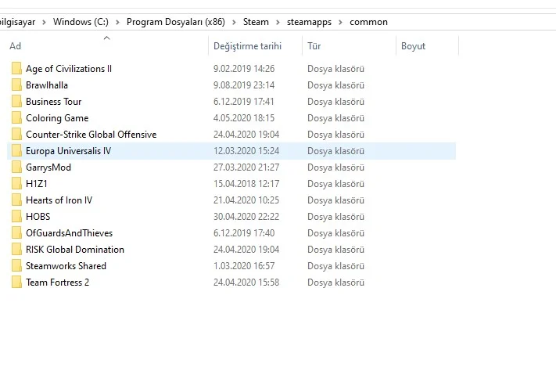Expand the chevron after Windows (C:) in path
Viewport: 556px width, 378px height.
point(117,23)
